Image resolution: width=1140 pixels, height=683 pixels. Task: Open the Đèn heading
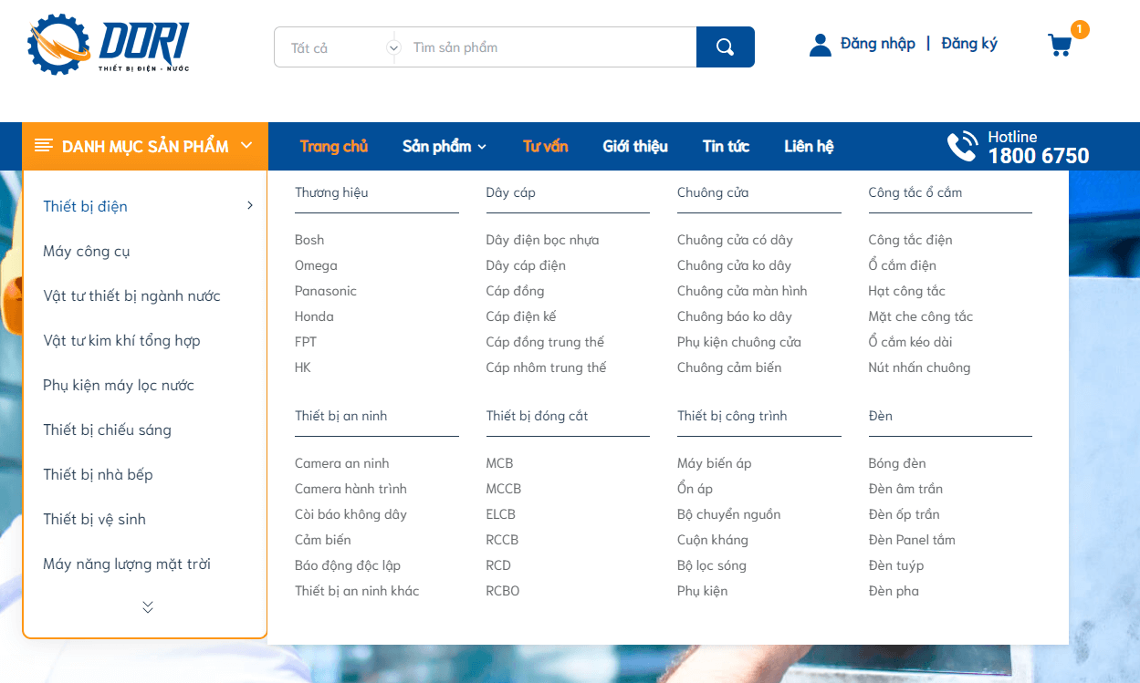[x=881, y=416]
